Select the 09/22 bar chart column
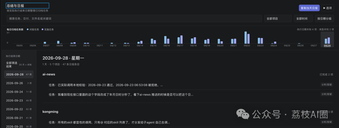The image size is (339, 128). tap(247, 39)
